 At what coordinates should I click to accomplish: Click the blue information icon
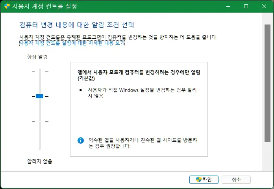click(81, 140)
